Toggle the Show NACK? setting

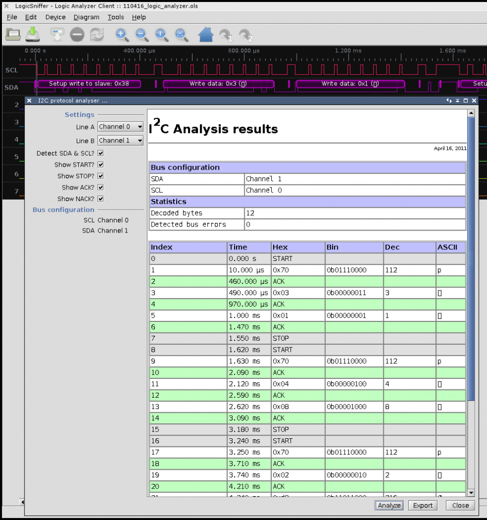[x=101, y=199]
